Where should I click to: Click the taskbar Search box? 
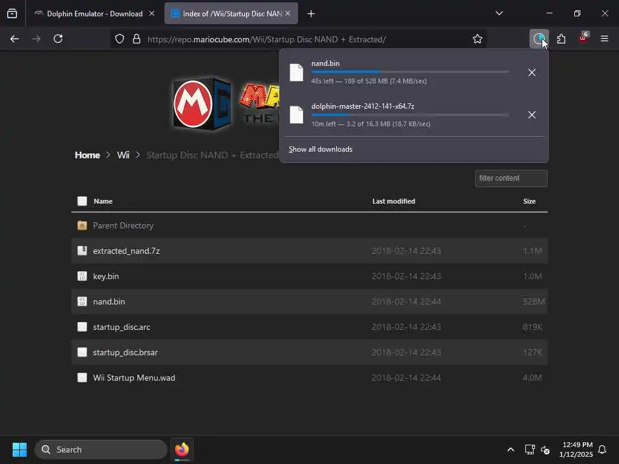click(x=101, y=449)
